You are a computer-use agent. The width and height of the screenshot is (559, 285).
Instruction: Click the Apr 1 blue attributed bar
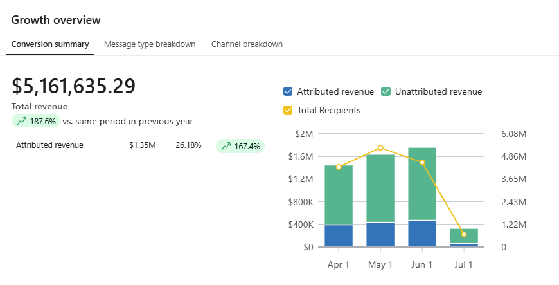pyautogui.click(x=339, y=235)
